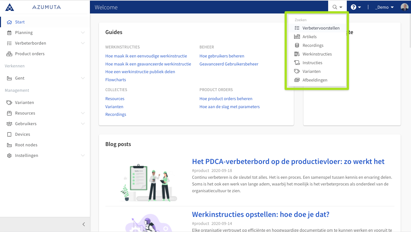Click the Varianten tag icon in search menu
Screen dimensions: 411x232
tap(297, 72)
